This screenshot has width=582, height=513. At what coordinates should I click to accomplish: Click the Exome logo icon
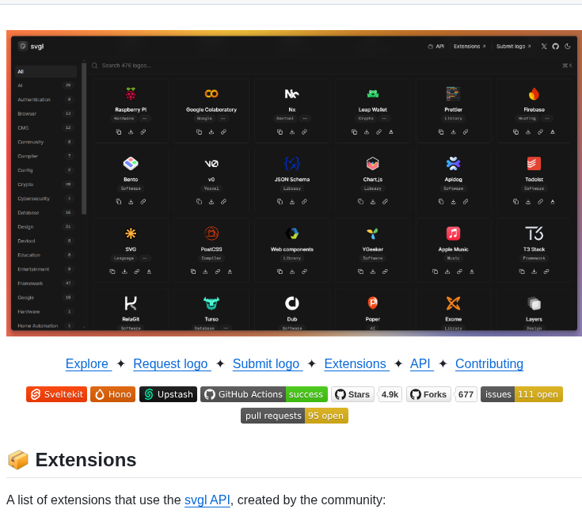click(453, 303)
